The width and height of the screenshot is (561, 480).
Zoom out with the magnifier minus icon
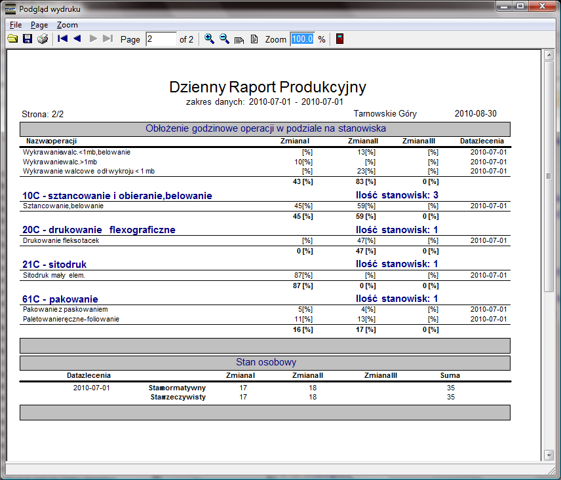coord(225,39)
